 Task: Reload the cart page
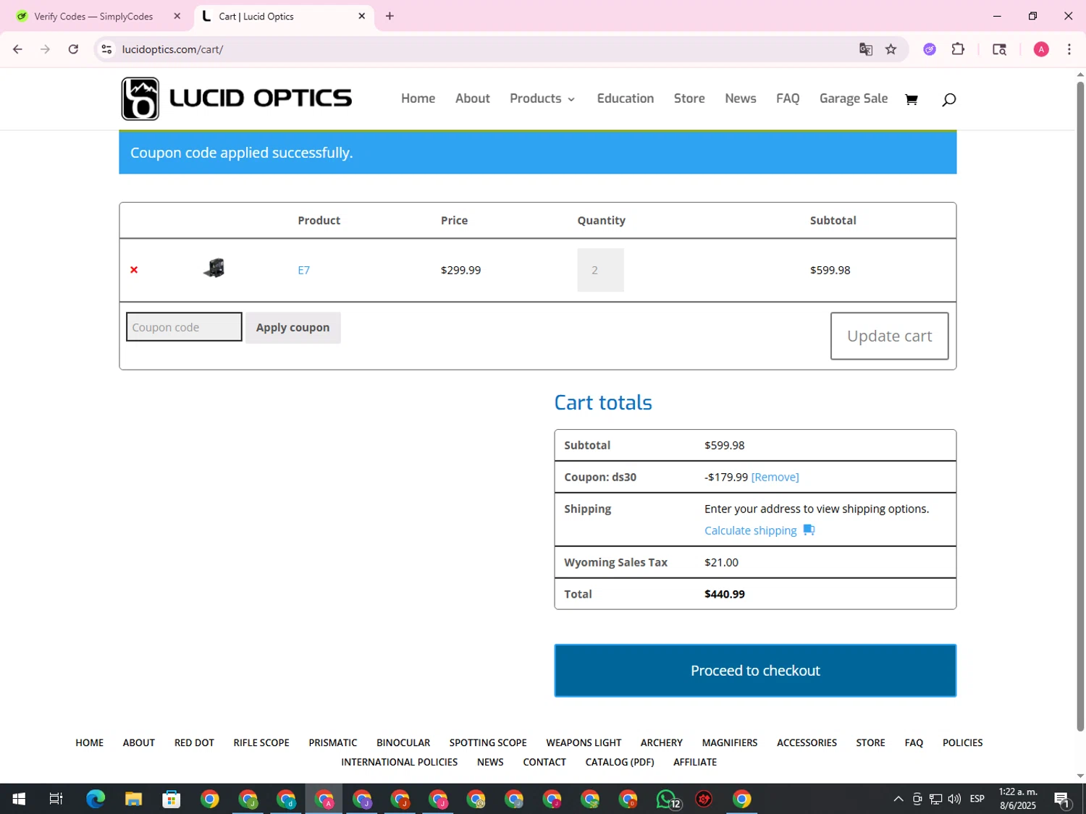(x=73, y=49)
